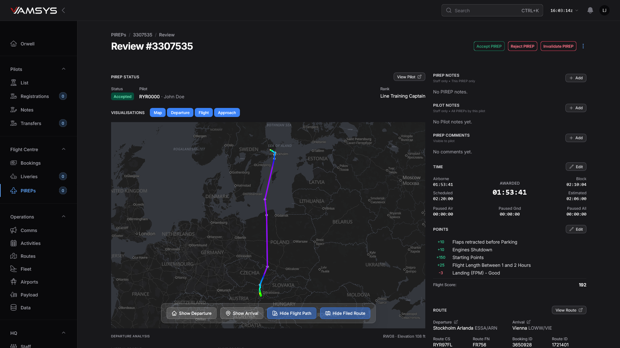Viewport: 620px width, 348px height.
Task: Open the Payload sidebar item
Action: pyautogui.click(x=29, y=295)
